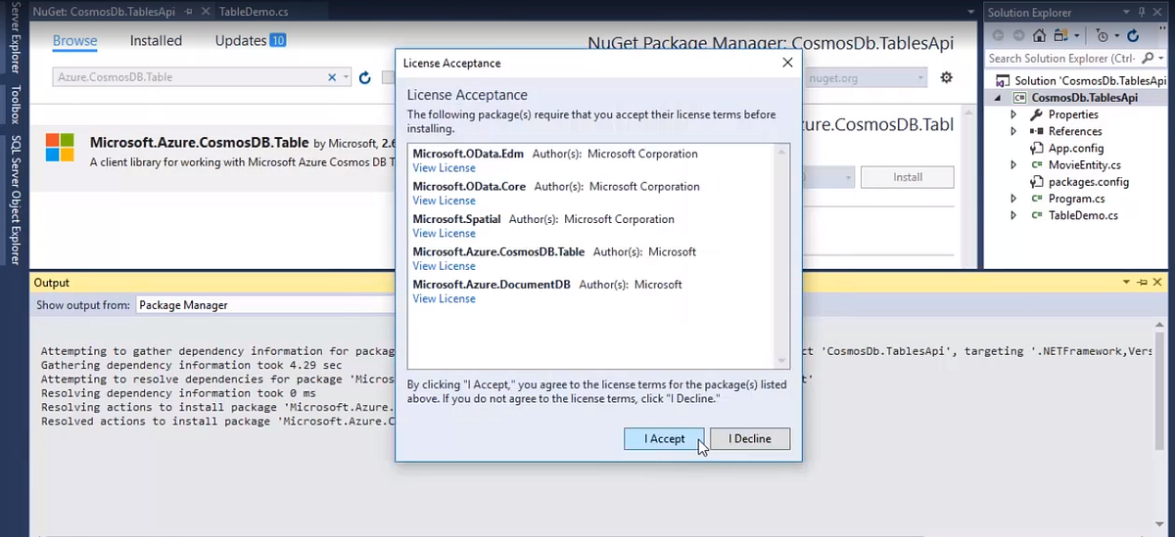This screenshot has width=1175, height=537.
Task: Click the Install button in NuGet
Action: tap(908, 177)
